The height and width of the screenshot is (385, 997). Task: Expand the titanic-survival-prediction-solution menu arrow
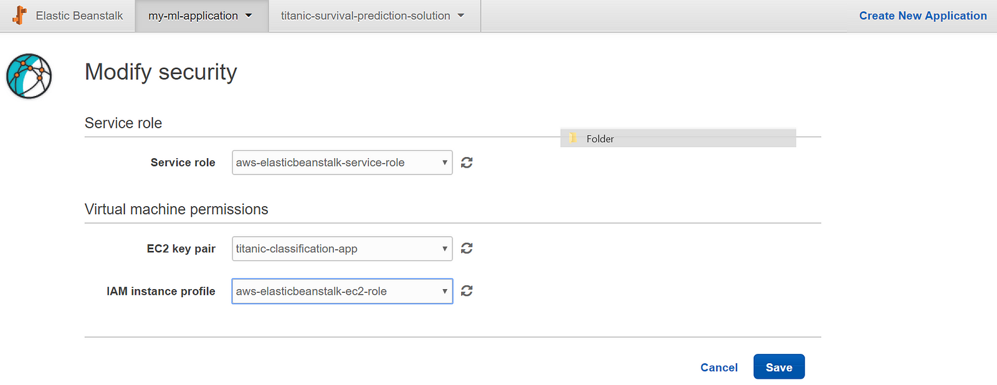coord(461,16)
